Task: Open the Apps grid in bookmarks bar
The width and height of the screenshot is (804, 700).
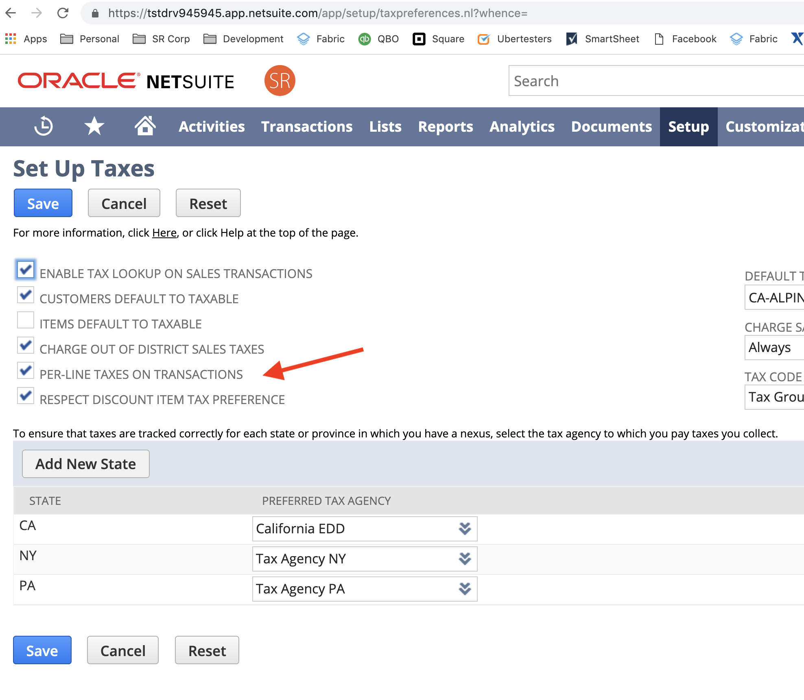Action: click(11, 39)
